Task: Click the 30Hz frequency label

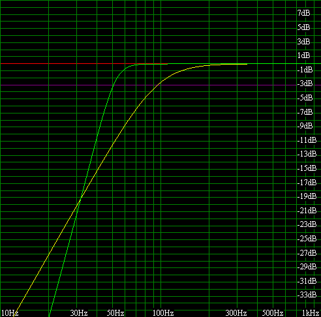Action: (x=79, y=313)
